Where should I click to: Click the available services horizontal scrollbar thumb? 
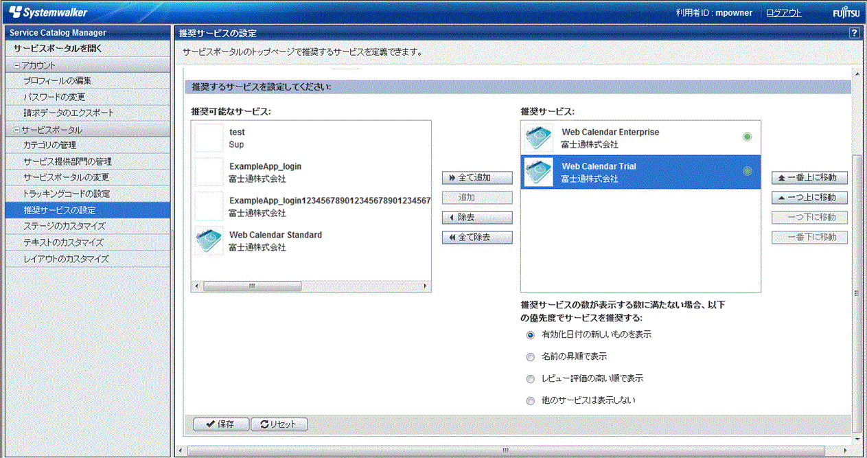tap(252, 286)
